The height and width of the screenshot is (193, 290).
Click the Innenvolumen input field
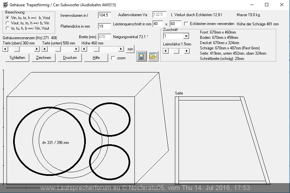(x=105, y=15)
